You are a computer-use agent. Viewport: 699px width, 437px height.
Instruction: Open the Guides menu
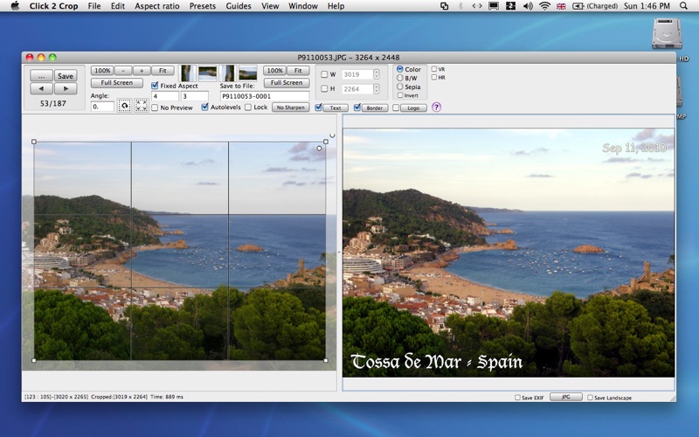[x=239, y=6]
